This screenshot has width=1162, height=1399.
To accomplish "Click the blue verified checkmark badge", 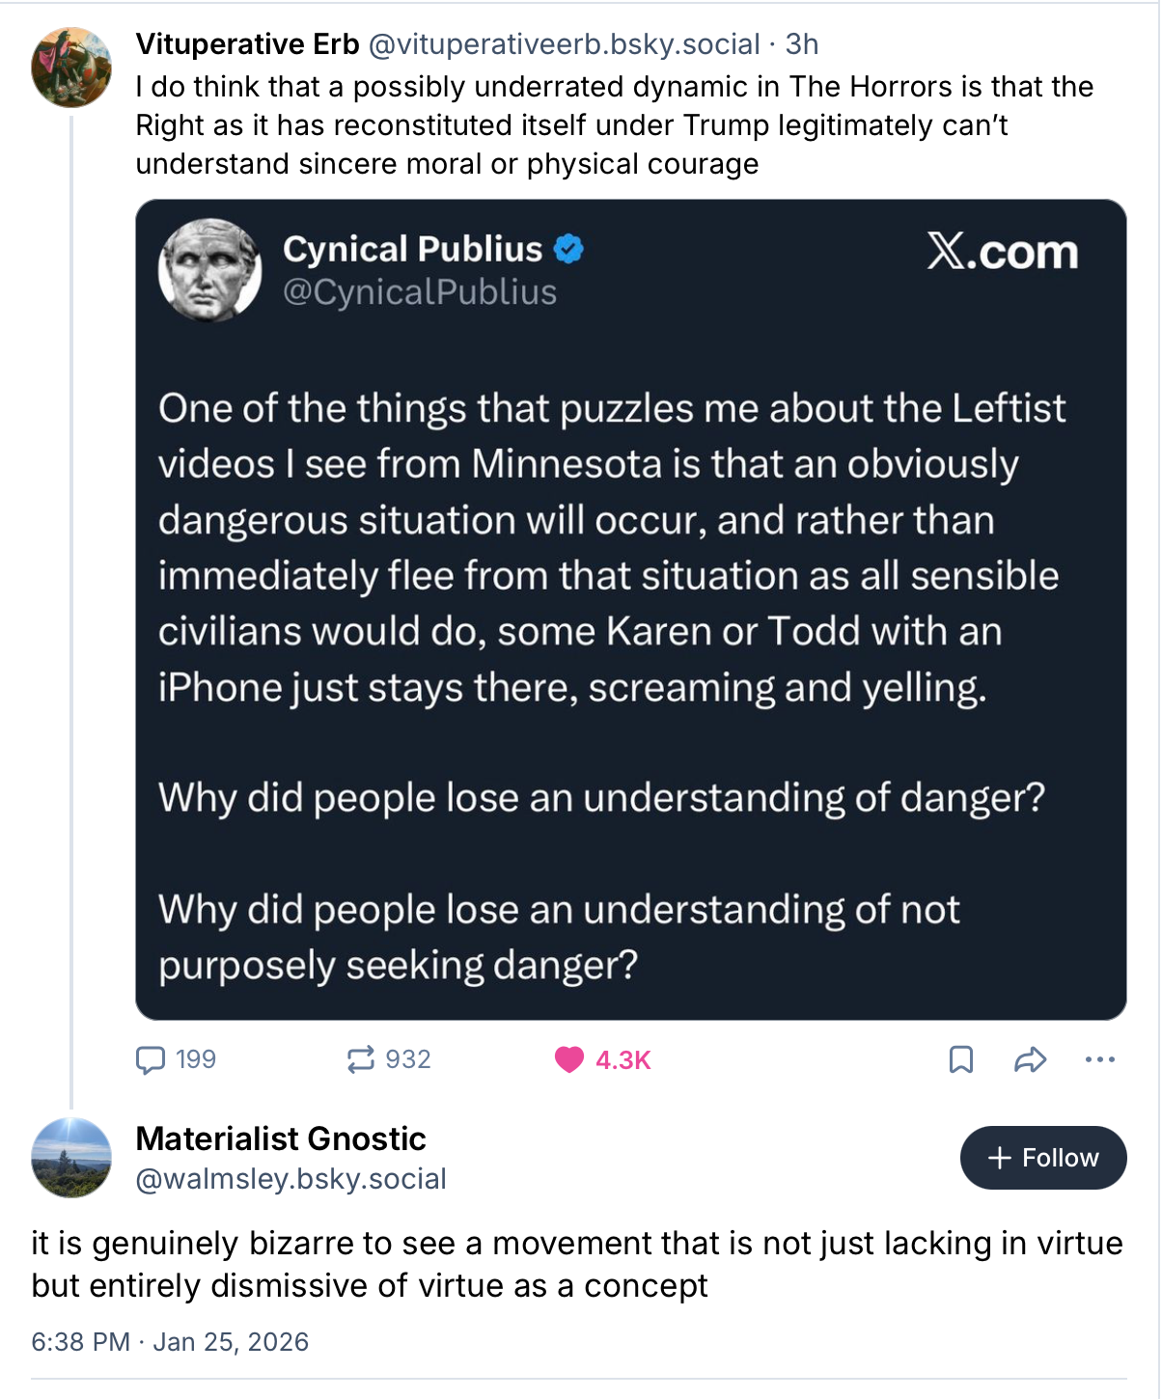I will coord(568,249).
